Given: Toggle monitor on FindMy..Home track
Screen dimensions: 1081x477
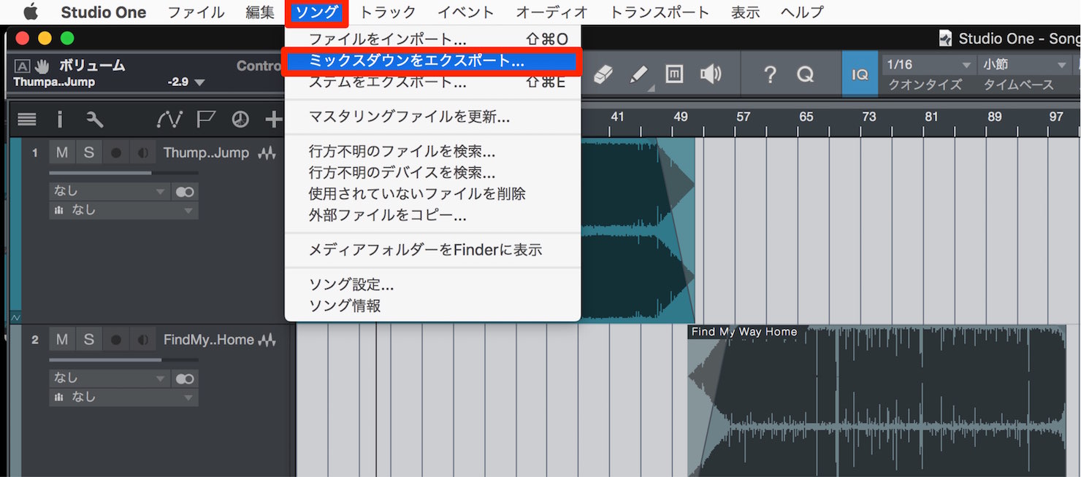Looking at the screenshot, I should (x=142, y=340).
